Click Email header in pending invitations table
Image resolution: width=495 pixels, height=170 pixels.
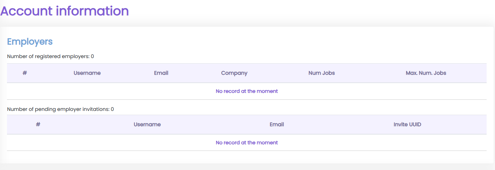tap(277, 124)
